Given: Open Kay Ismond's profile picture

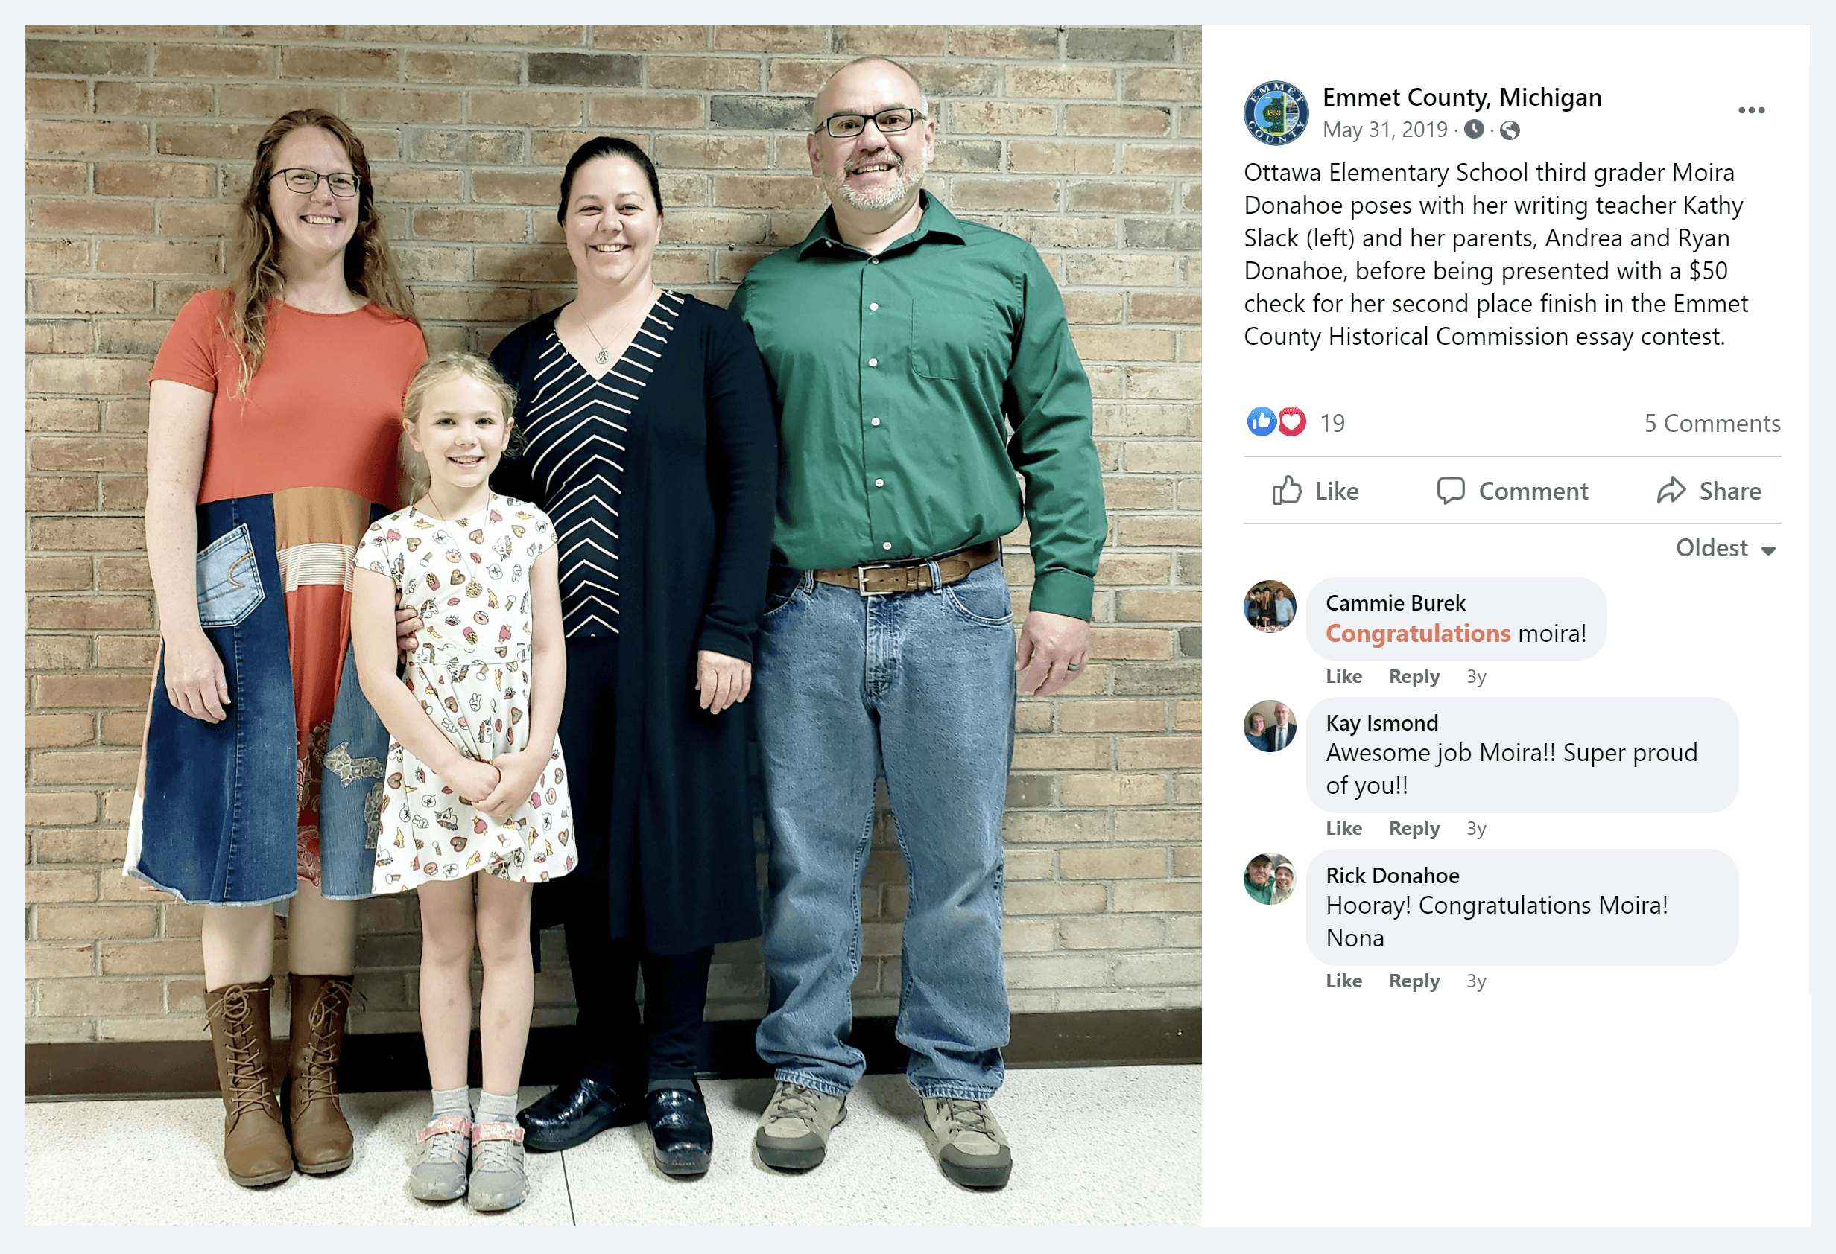Looking at the screenshot, I should point(1270,727).
